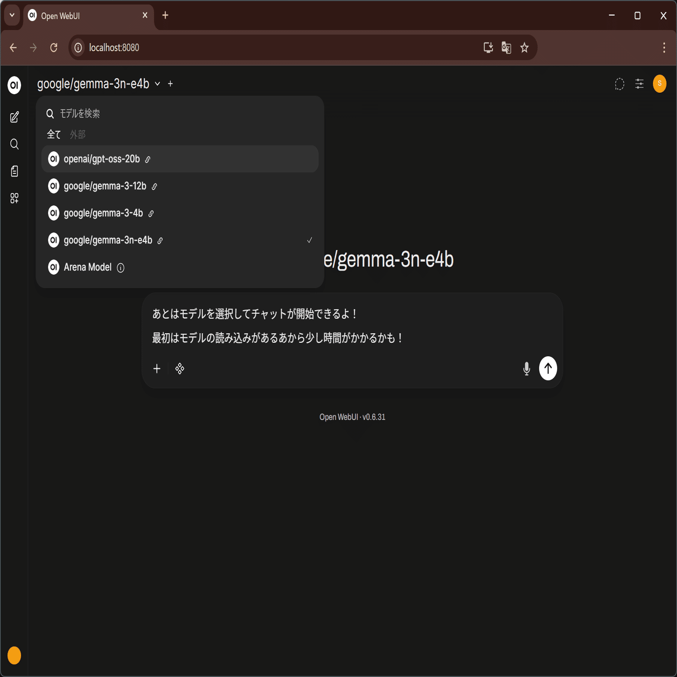Open the attachment plus menu in chat box
The image size is (677, 677).
click(x=157, y=369)
